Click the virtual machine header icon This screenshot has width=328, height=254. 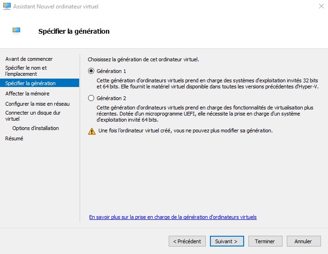point(16,31)
